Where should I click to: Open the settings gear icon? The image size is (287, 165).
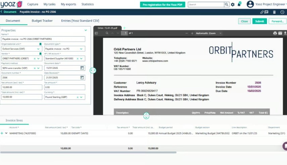pyautogui.click(x=233, y=5)
